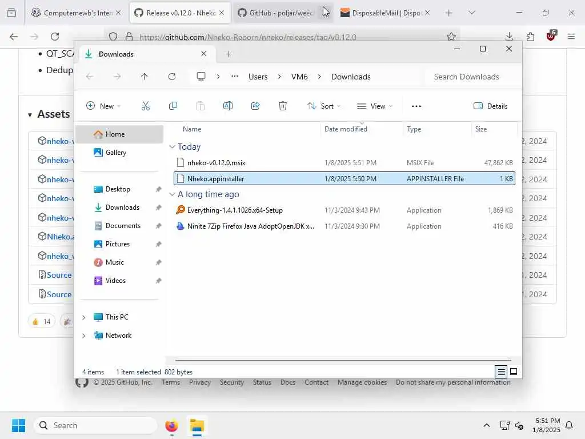Click the Search Downloads field

(472, 77)
